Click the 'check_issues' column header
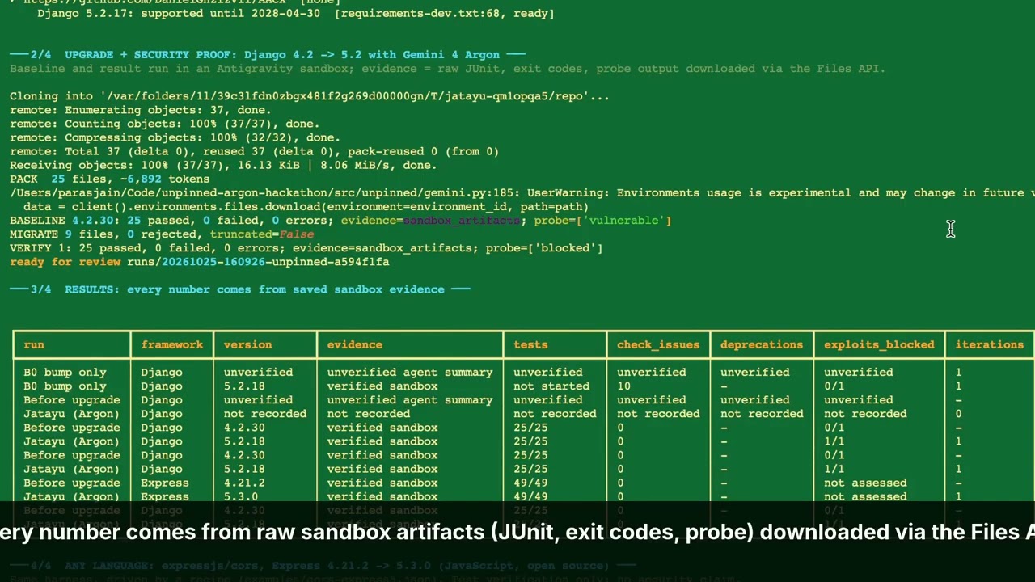The height and width of the screenshot is (582, 1035). pos(658,344)
